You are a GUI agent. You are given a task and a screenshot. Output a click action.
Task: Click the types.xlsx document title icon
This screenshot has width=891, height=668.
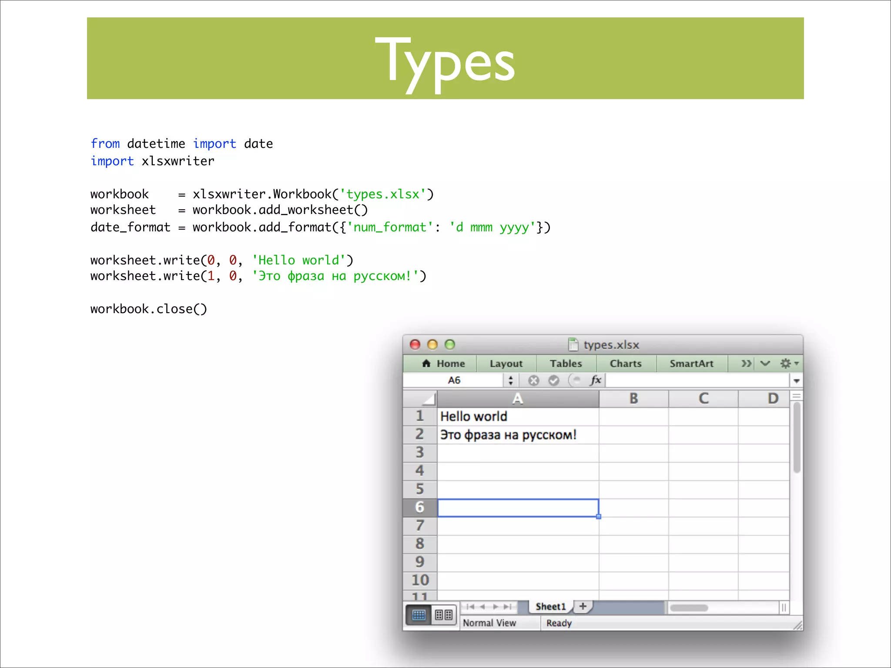(x=573, y=344)
